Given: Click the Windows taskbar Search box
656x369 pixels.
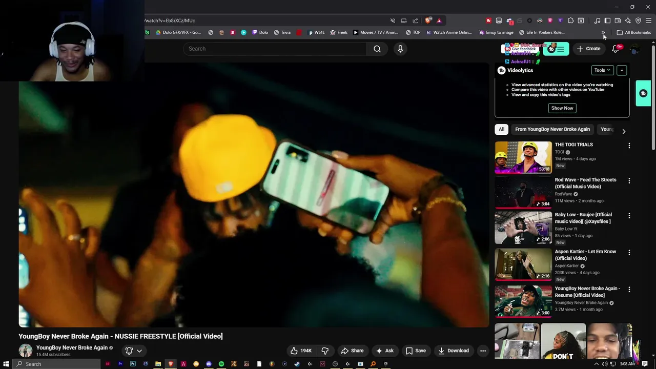Looking at the screenshot, I should [x=56, y=364].
